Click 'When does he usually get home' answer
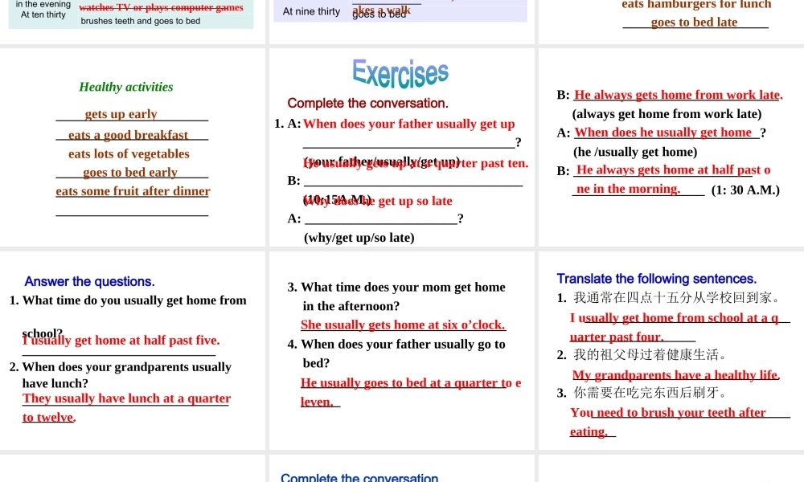This screenshot has width=804, height=482. coord(663,133)
